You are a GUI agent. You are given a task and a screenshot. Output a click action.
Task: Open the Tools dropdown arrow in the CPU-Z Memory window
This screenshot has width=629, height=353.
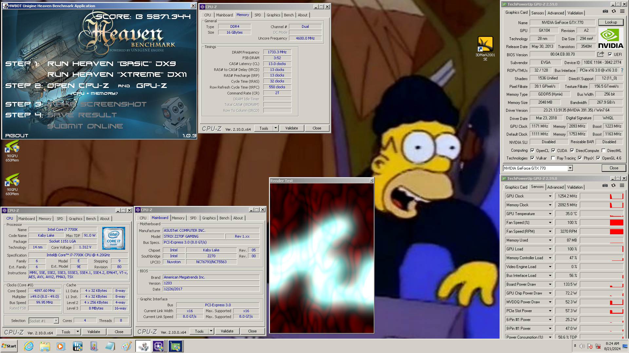276,128
